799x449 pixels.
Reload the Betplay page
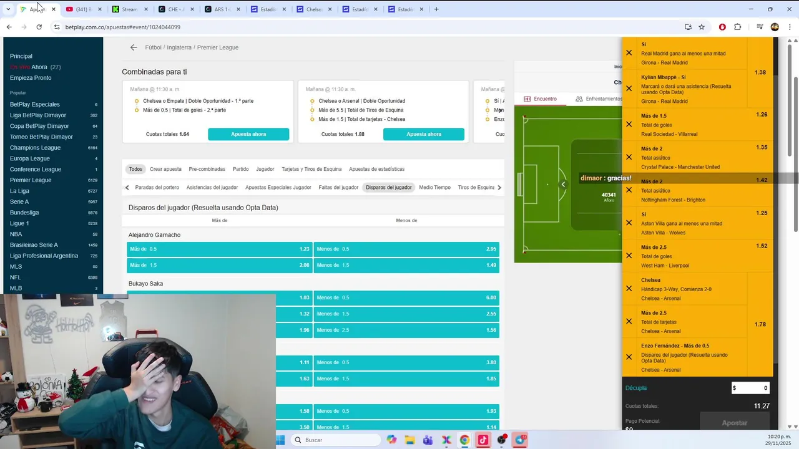39,27
